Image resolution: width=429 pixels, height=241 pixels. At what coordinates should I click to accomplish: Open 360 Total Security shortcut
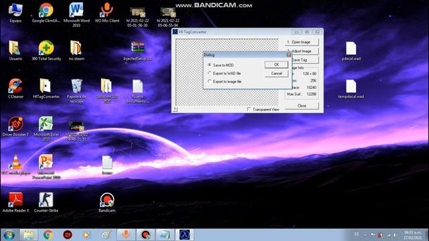(x=46, y=51)
